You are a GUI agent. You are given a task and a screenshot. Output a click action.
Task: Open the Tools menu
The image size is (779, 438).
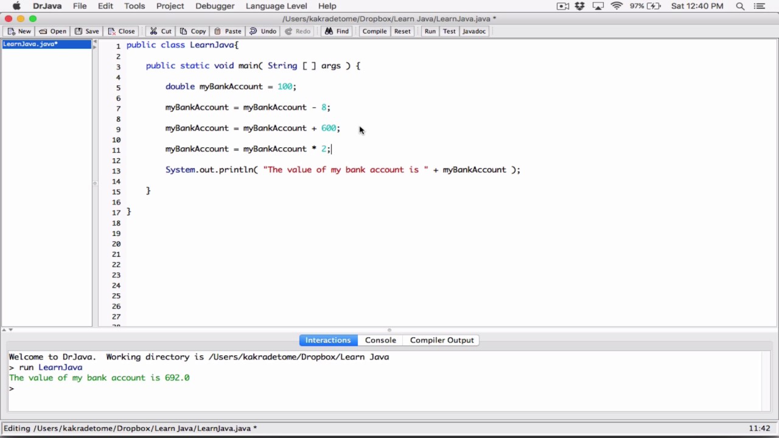[x=134, y=6]
